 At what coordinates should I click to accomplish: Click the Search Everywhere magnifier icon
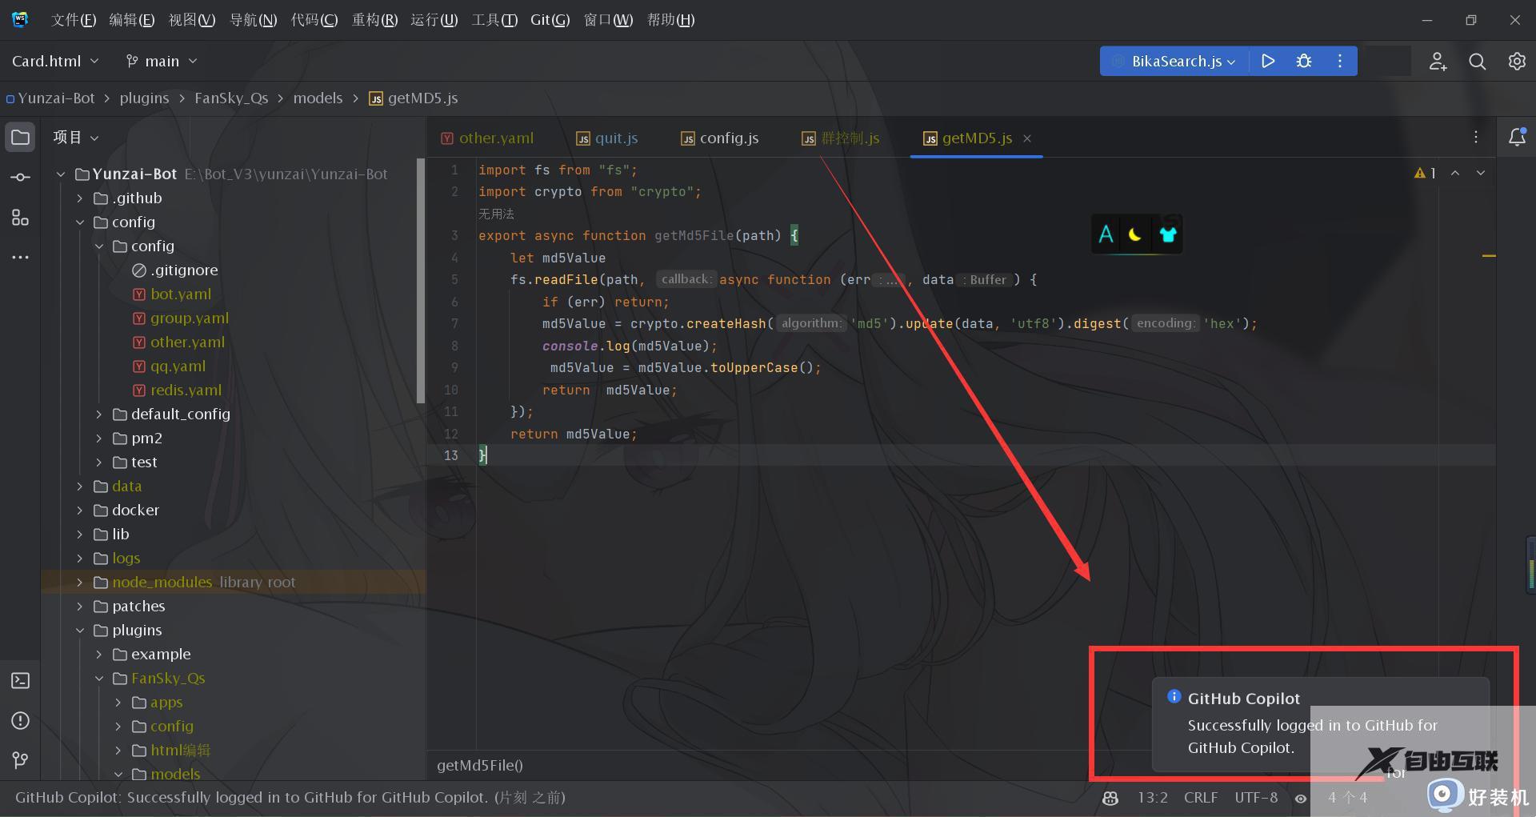pyautogui.click(x=1477, y=61)
